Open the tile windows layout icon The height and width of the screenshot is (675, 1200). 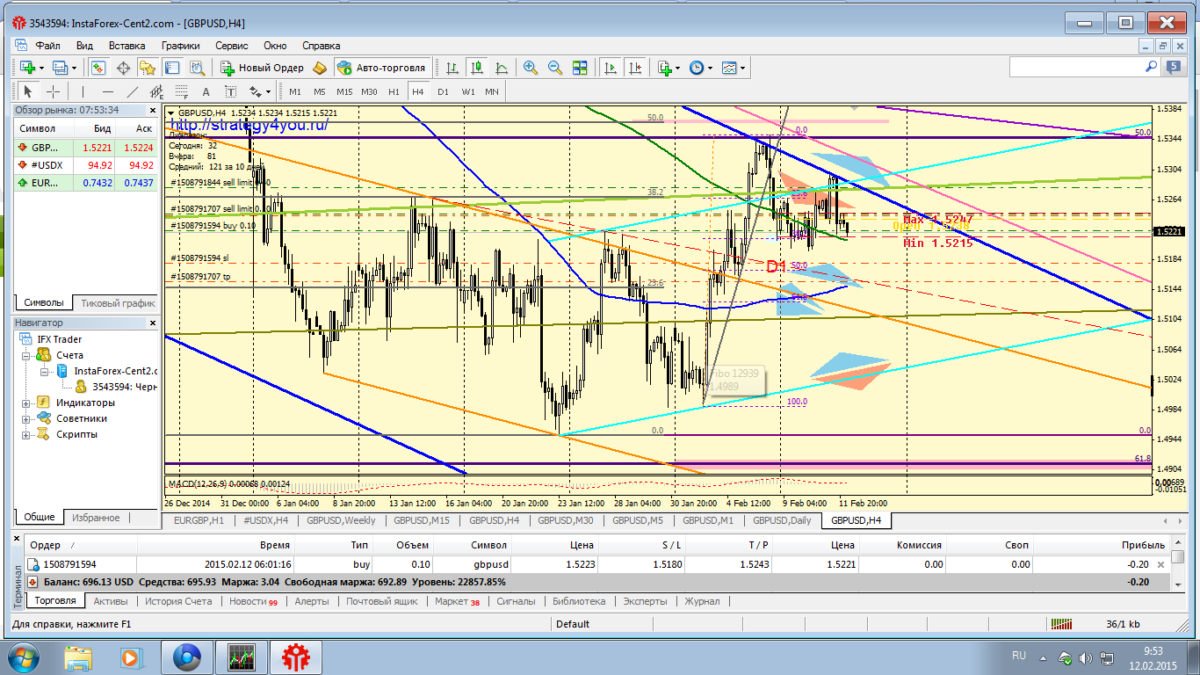pyautogui.click(x=580, y=68)
